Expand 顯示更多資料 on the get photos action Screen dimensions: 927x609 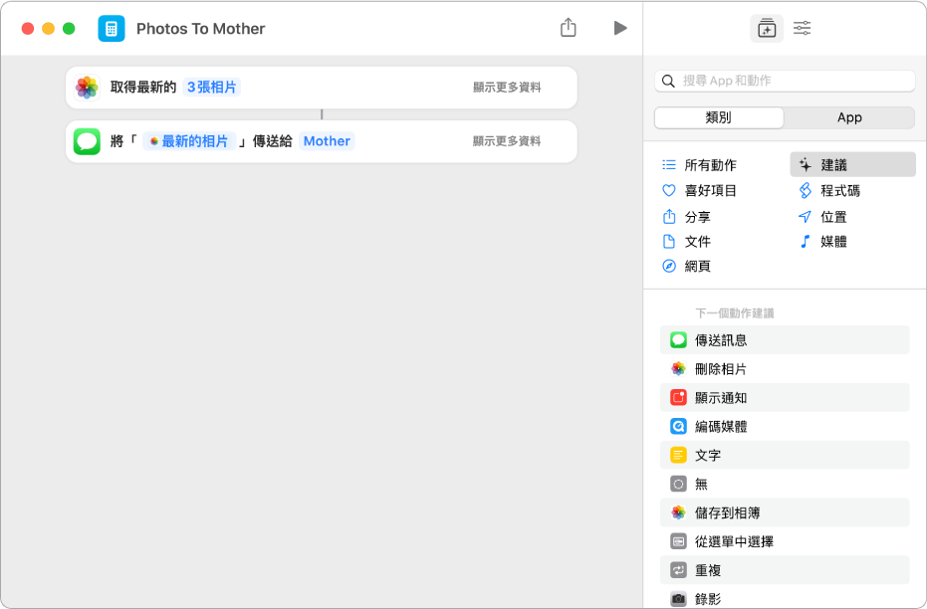coord(508,88)
